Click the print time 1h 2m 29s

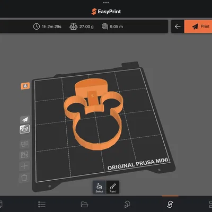[51, 26]
